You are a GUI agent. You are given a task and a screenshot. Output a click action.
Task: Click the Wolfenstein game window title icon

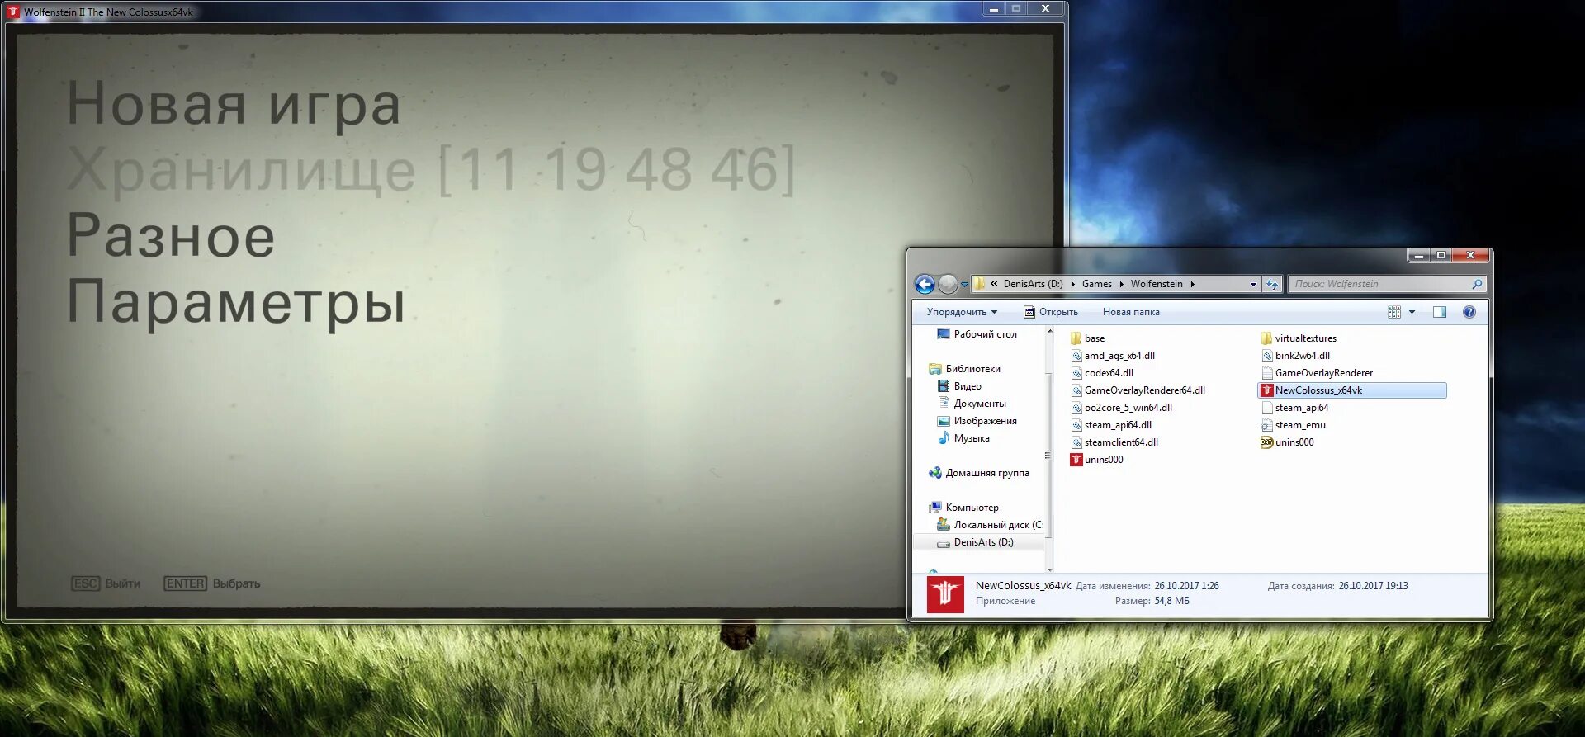(x=12, y=12)
